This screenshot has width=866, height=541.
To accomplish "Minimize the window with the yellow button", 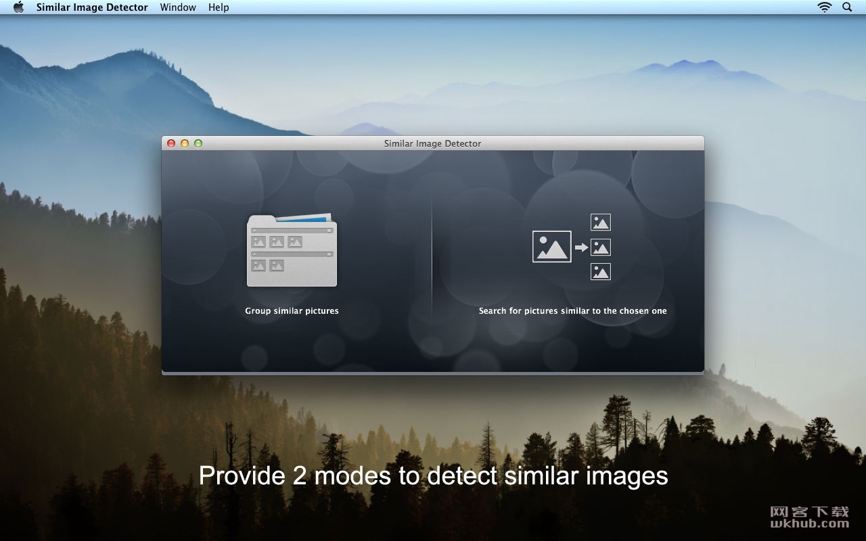I will tap(185, 143).
